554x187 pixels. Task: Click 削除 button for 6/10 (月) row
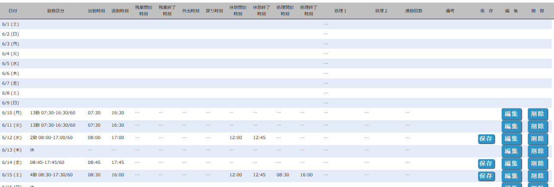click(x=538, y=114)
